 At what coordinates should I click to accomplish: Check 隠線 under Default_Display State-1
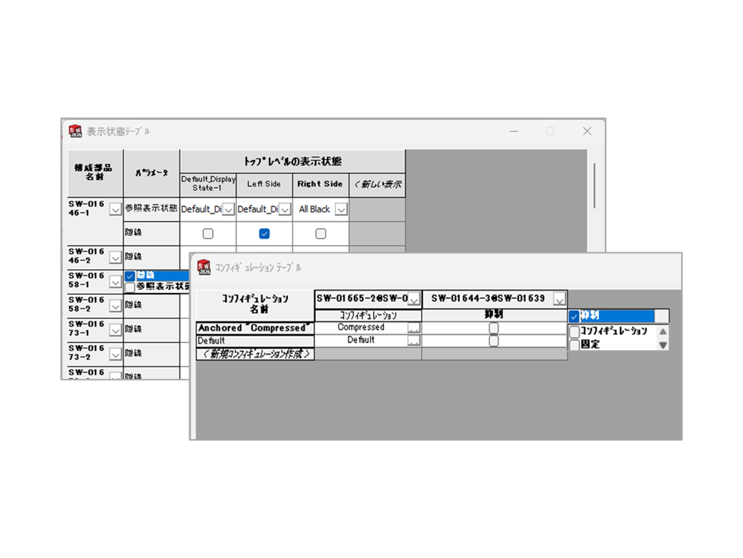click(208, 234)
